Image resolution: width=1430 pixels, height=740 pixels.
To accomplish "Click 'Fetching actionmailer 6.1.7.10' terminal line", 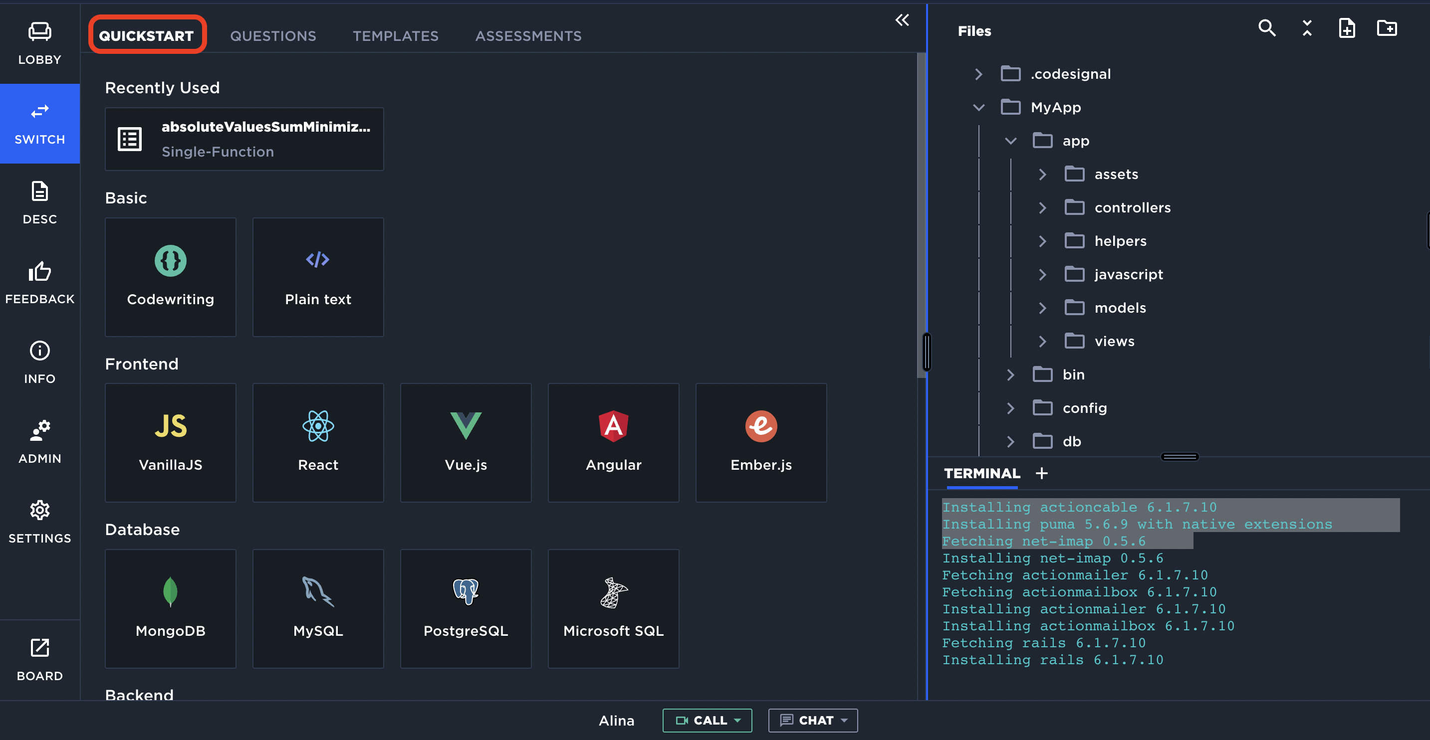I will point(1075,574).
